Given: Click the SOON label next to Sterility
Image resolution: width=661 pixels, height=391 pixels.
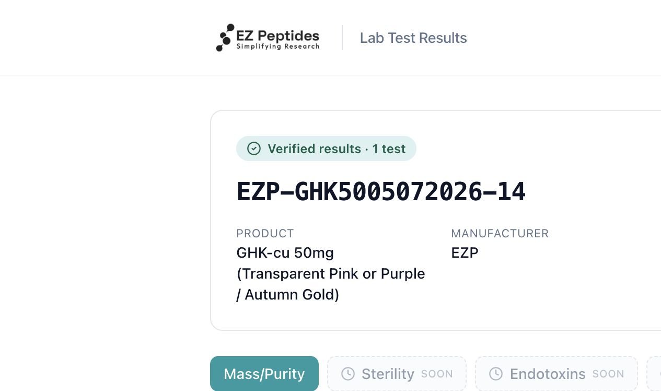Looking at the screenshot, I should tap(437, 374).
